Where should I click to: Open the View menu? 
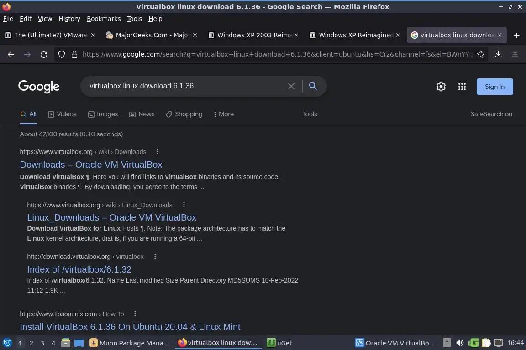click(45, 19)
